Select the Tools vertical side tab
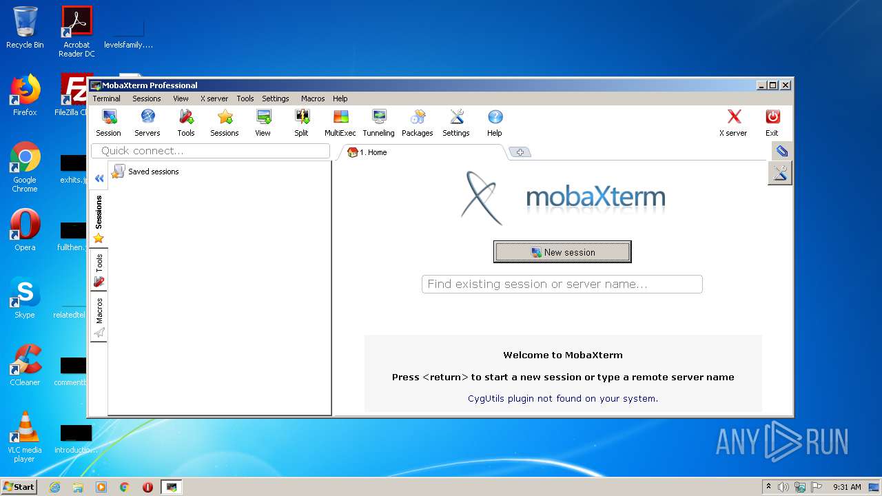Screen dimensions: 882x496 tap(99, 270)
